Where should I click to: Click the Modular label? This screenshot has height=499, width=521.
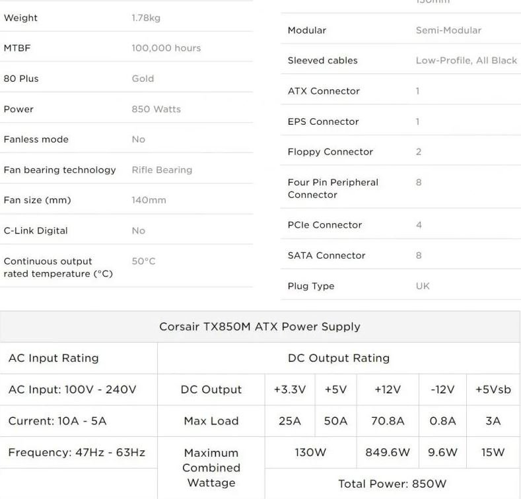[306, 30]
